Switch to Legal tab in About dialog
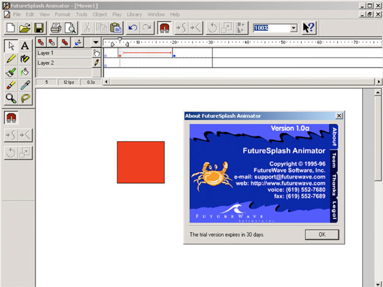This screenshot has width=383, height=287. coord(334,210)
